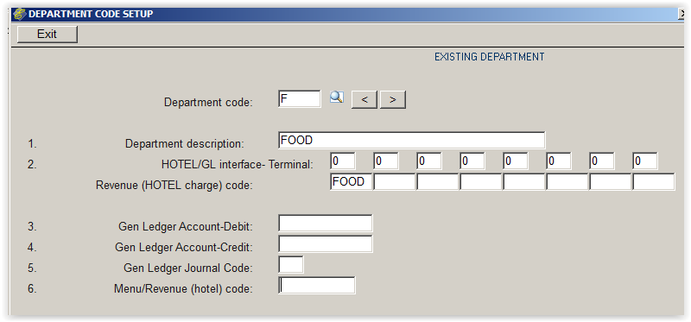Click the Exit button
This screenshot has width=691, height=322.
tap(48, 35)
